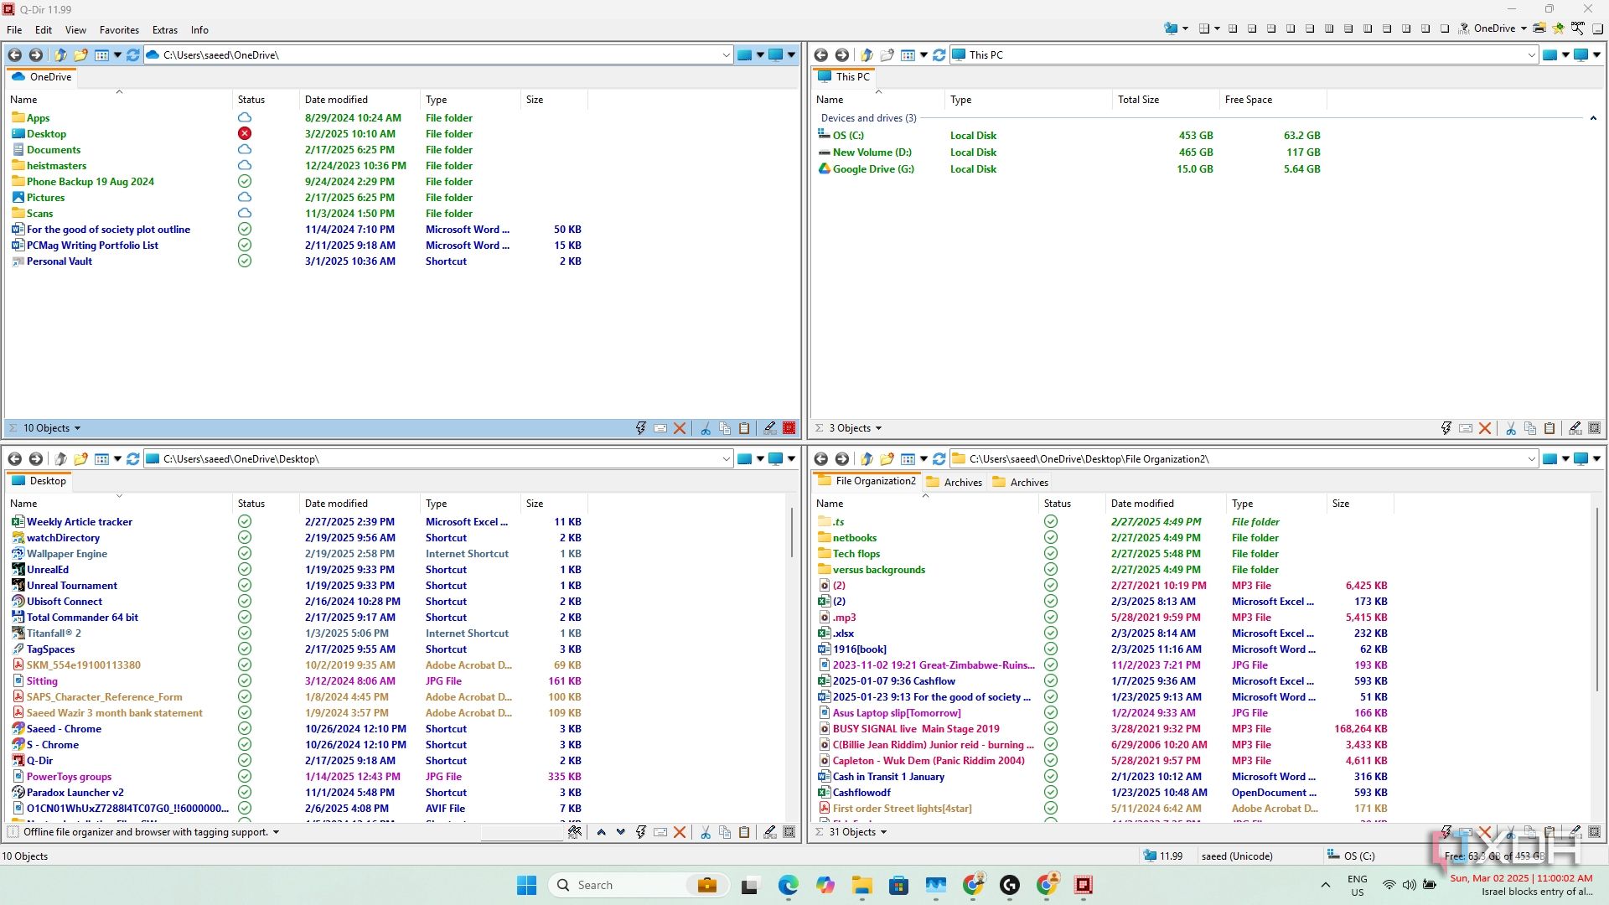Open the Extras menu
1609x905 pixels.
[164, 30]
